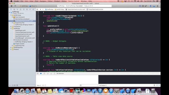Click the Step into button in debug bar
The image size is (169, 95).
coord(51,73)
